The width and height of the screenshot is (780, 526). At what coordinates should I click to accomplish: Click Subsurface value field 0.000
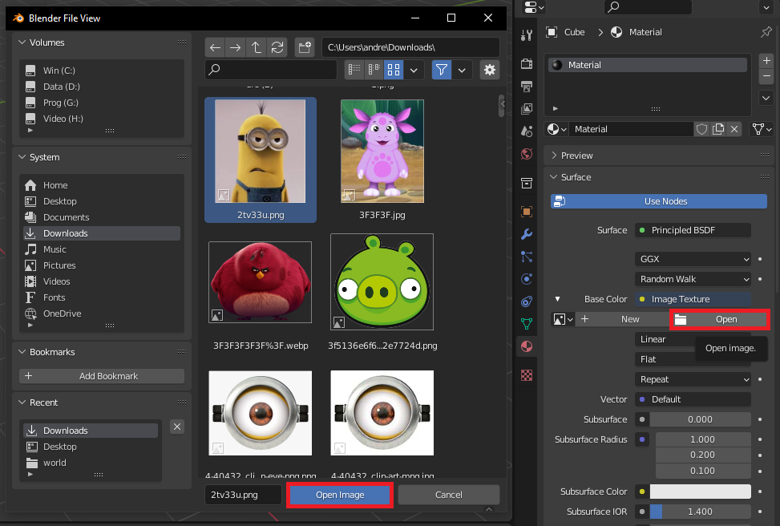(700, 419)
